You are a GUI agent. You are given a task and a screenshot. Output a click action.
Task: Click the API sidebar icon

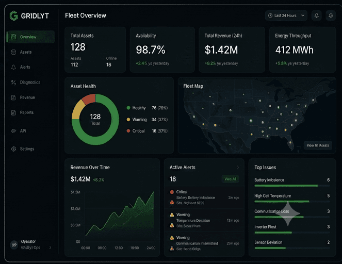pyautogui.click(x=13, y=131)
